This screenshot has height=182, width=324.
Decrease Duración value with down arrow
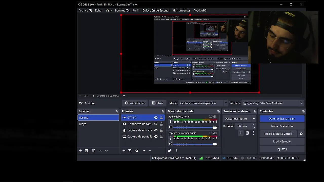[254, 128]
